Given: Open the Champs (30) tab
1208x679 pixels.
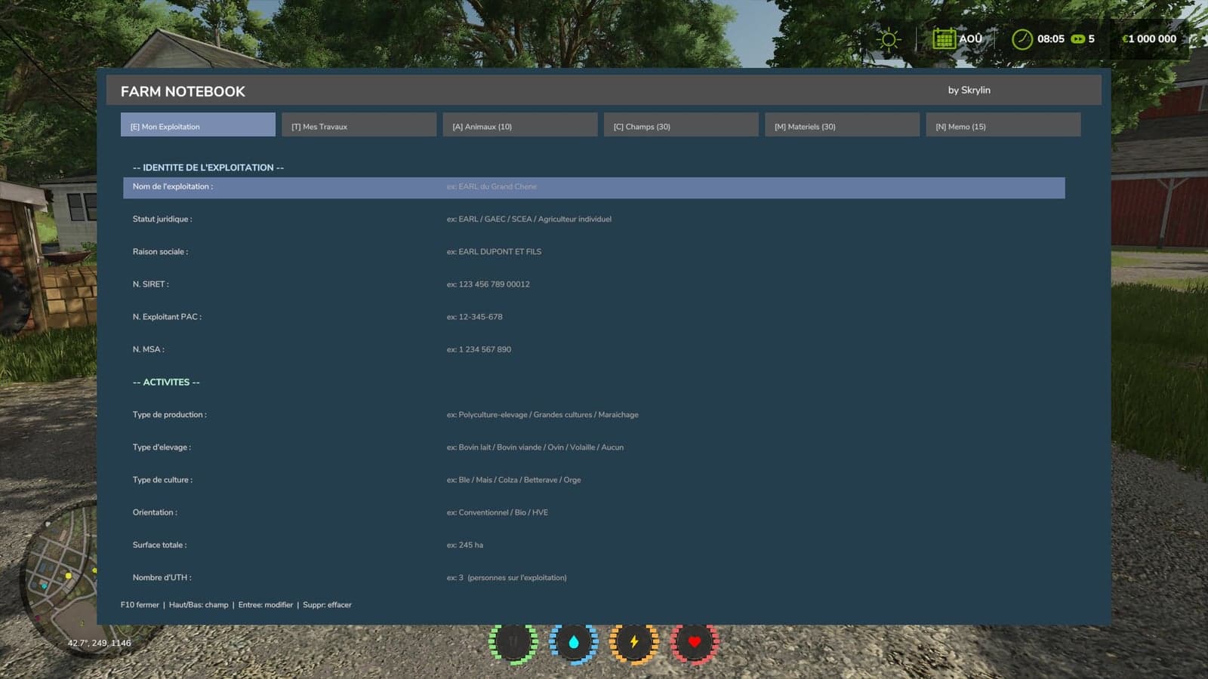Looking at the screenshot, I should click(x=681, y=125).
